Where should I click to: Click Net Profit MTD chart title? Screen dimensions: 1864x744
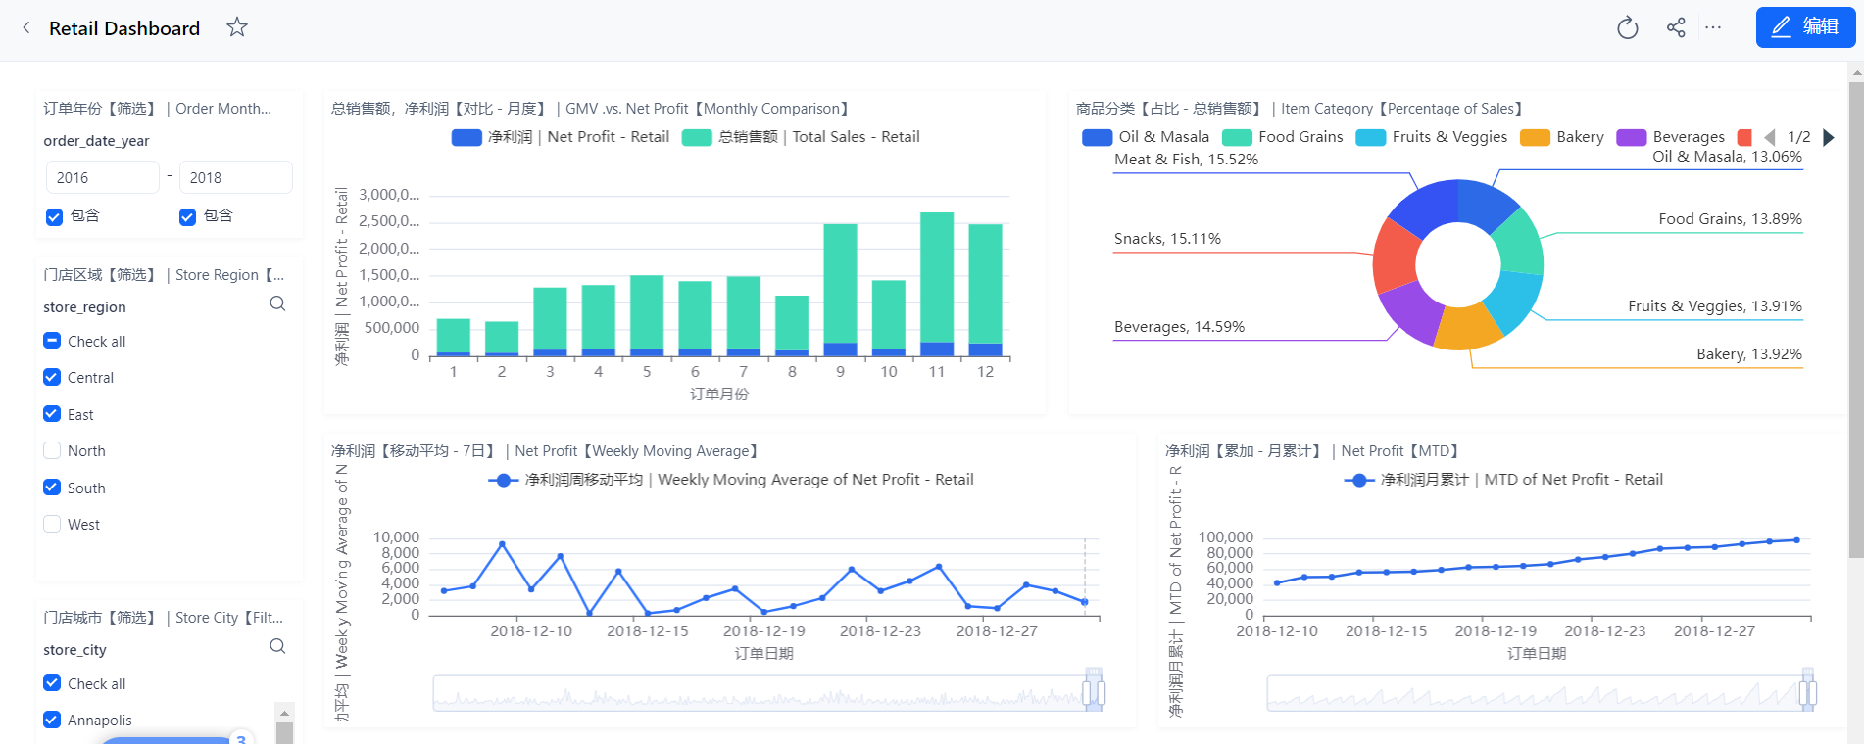pyautogui.click(x=1312, y=451)
